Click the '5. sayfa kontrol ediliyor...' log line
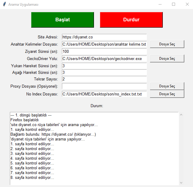 (32, 163)
